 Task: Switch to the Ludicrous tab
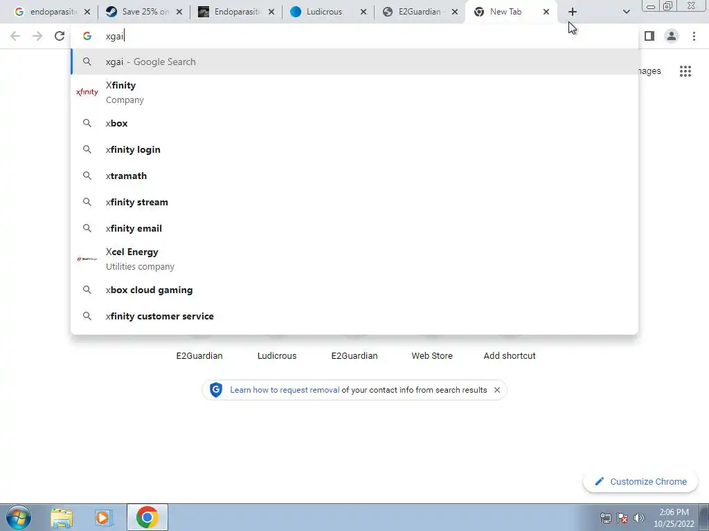click(323, 12)
